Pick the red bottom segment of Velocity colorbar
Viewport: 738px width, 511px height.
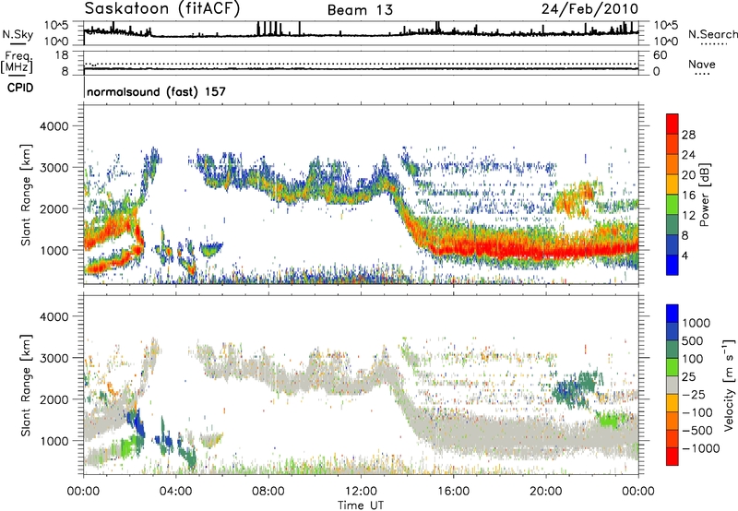click(673, 457)
